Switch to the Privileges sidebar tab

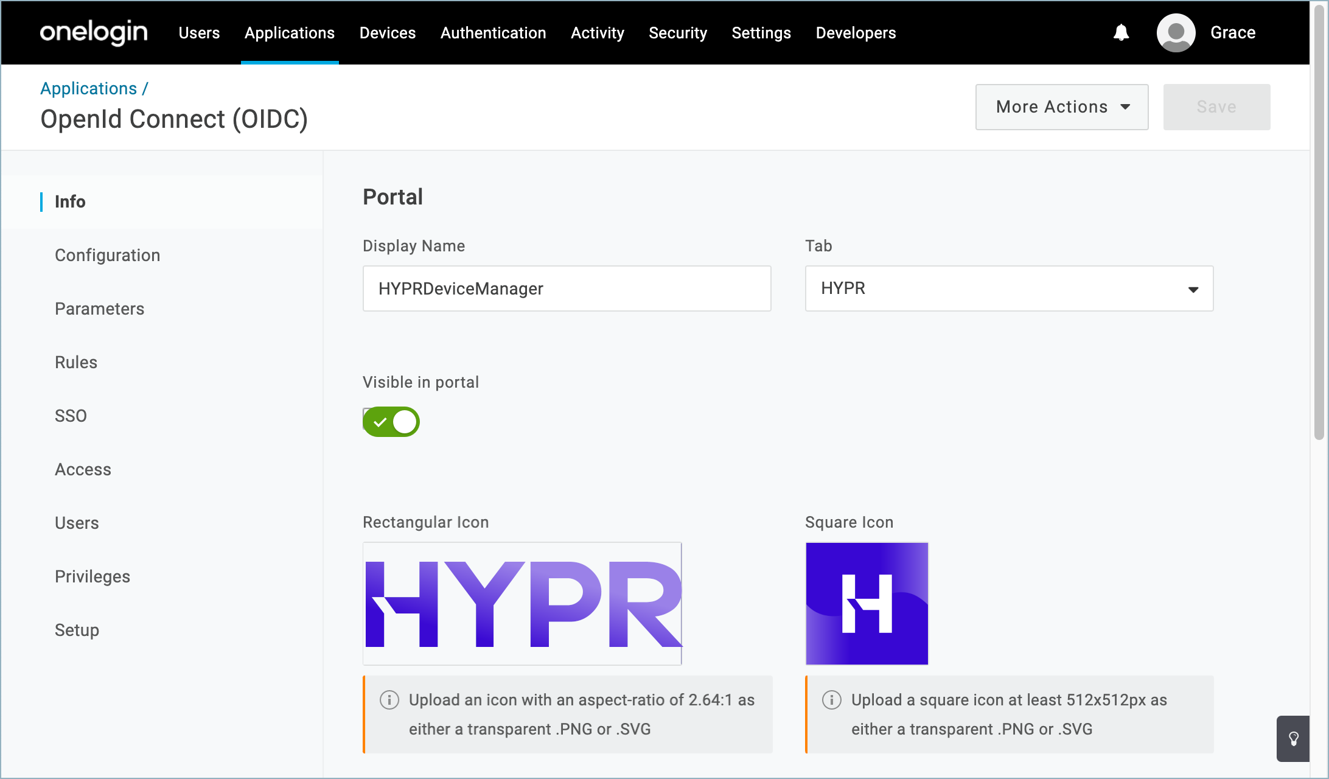click(92, 576)
